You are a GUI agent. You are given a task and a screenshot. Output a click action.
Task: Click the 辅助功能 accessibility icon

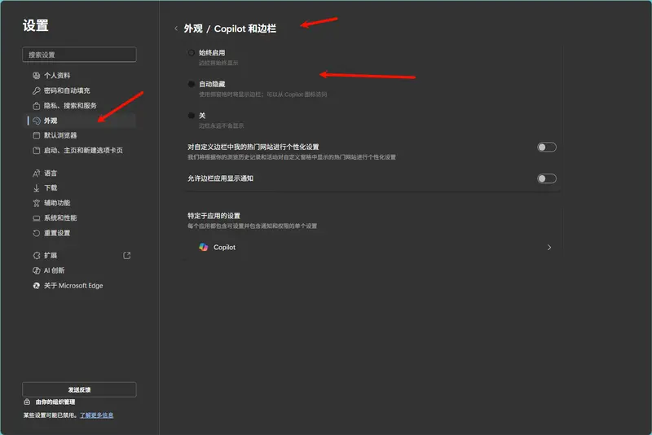point(37,203)
